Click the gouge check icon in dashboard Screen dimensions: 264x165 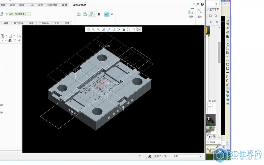click(91, 14)
